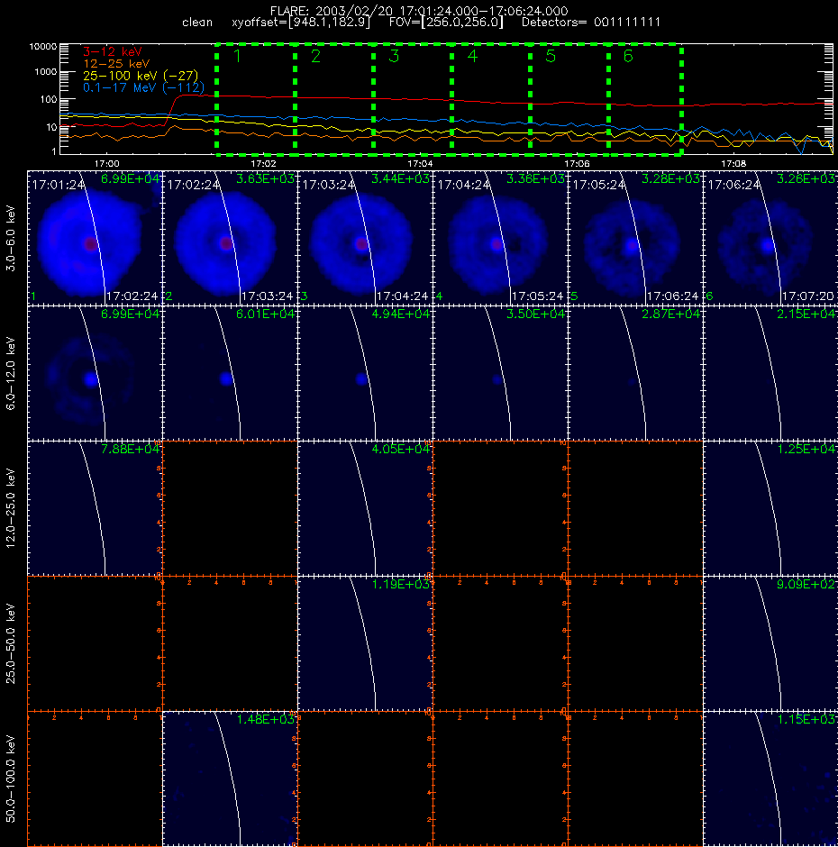
Task: Click the 3.26E+03 peak value
Action: pyautogui.click(x=806, y=178)
